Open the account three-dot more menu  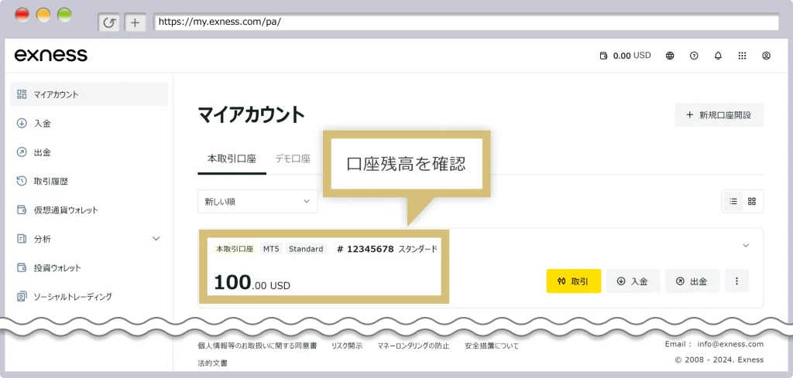pyautogui.click(x=737, y=281)
